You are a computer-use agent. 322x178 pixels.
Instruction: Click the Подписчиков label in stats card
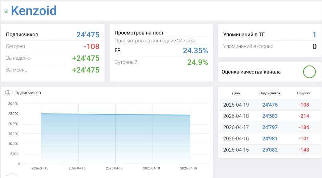(x=22, y=35)
